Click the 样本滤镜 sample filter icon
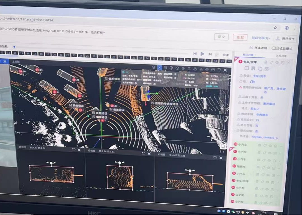Screen dimensions: 302x215 click(x=251, y=47)
